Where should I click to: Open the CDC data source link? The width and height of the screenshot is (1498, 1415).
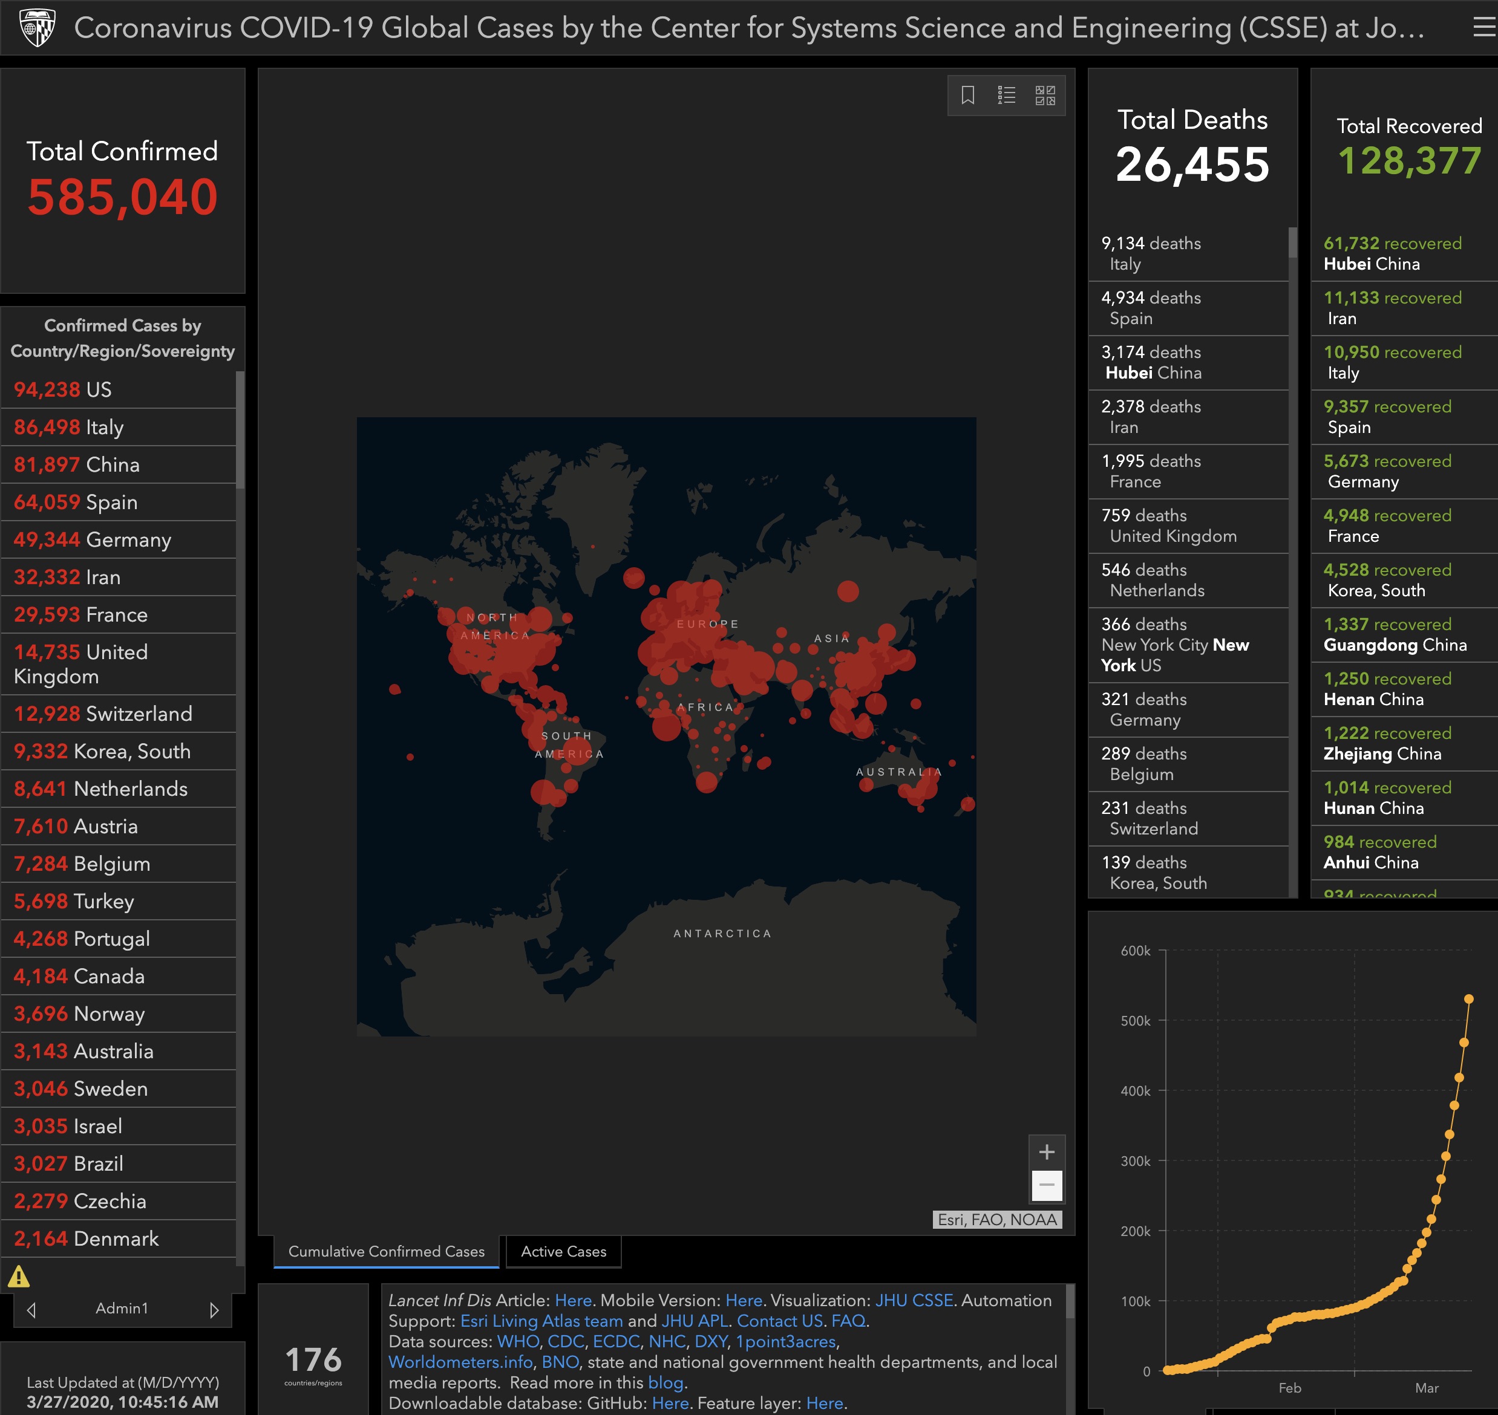566,1342
